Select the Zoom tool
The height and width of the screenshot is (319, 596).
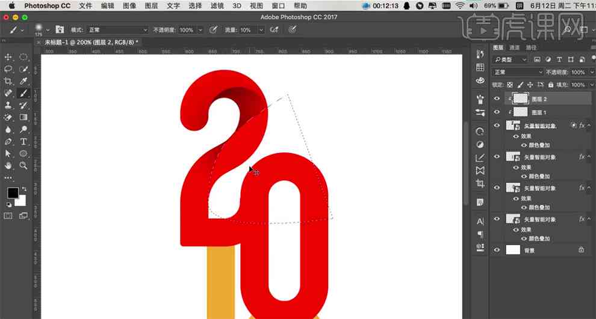[23, 165]
